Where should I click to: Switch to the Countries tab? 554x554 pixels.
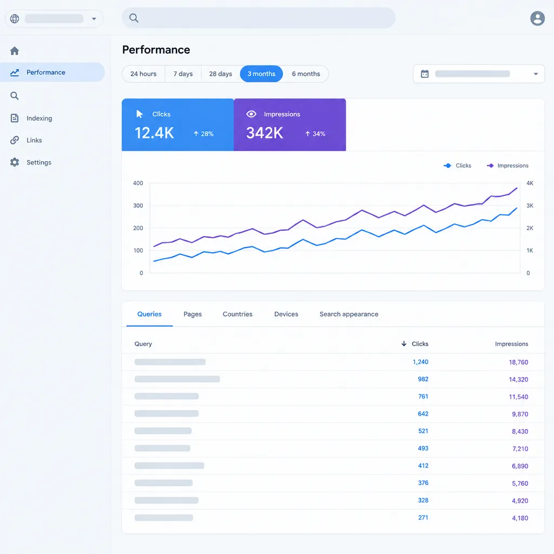click(x=238, y=314)
